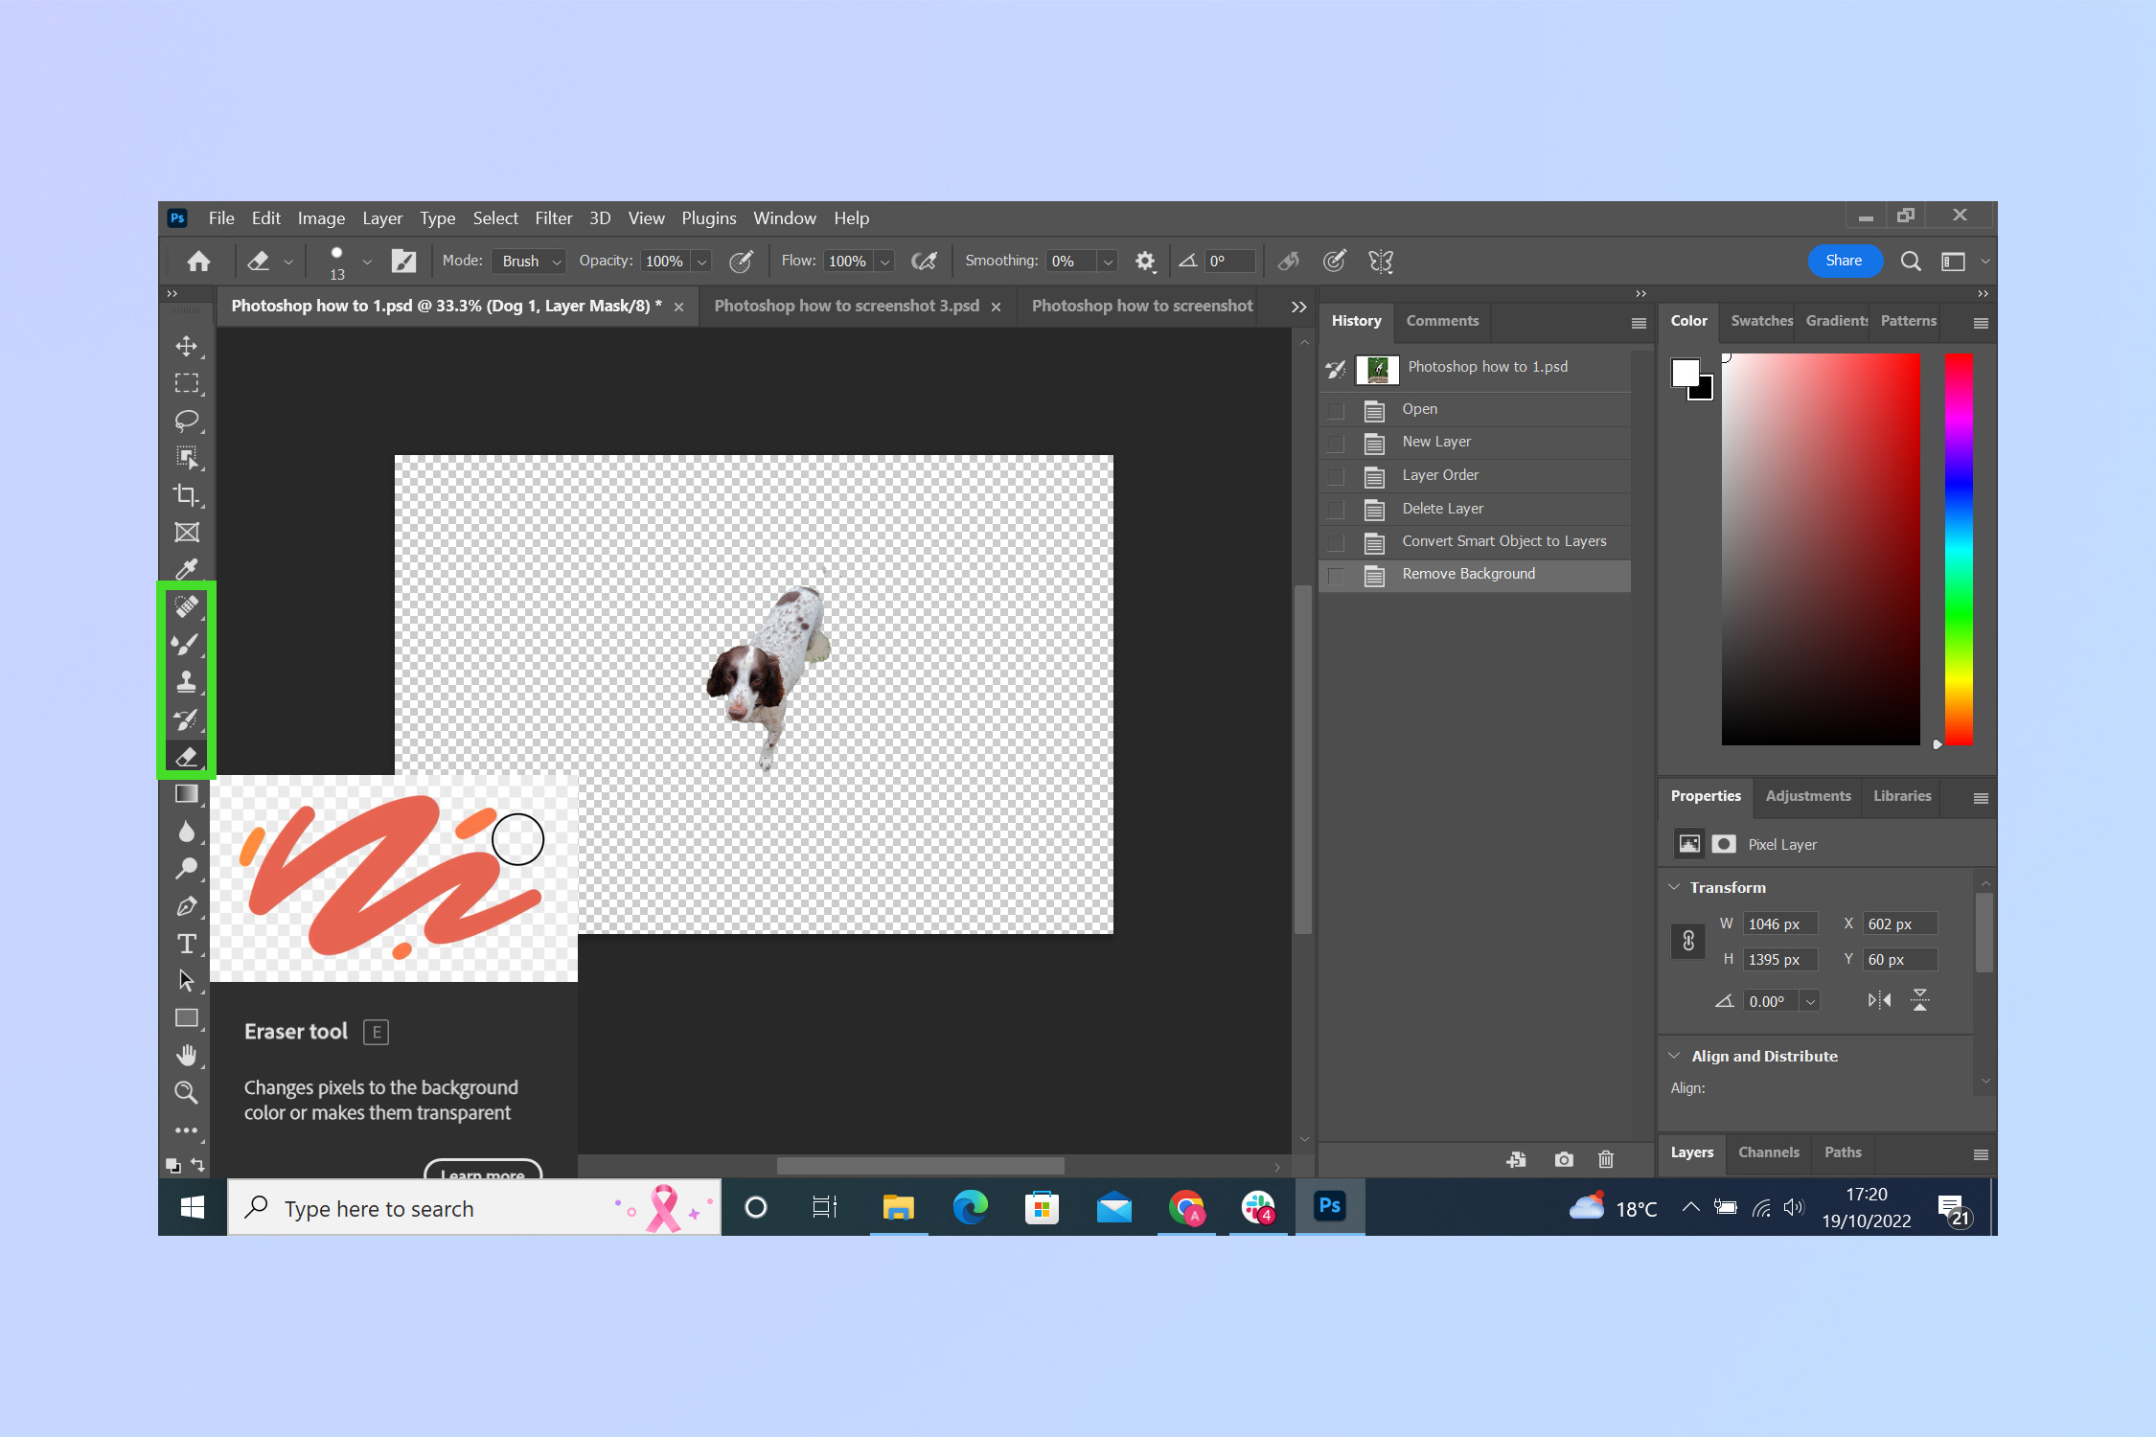Click the Convert Smart Object to Layers entry
The width and height of the screenshot is (2156, 1437).
(1500, 540)
